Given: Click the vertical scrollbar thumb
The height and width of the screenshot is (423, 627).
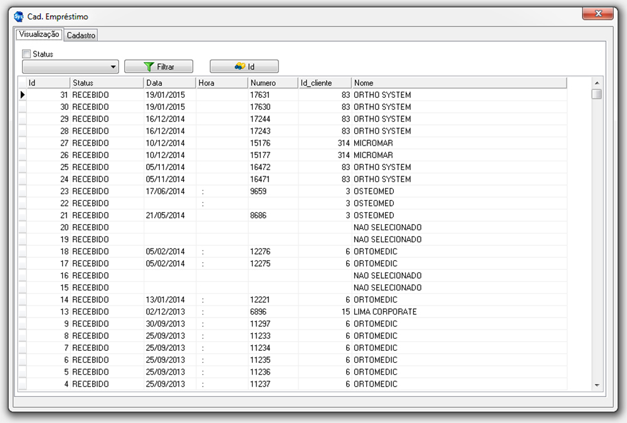Looking at the screenshot, I should 596,94.
